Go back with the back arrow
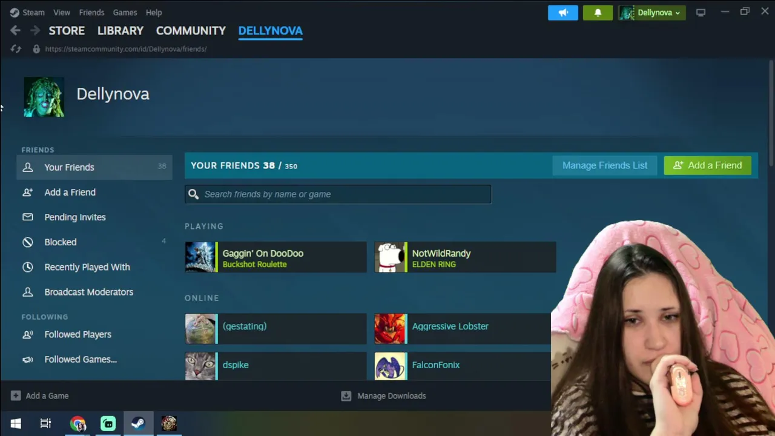 coord(15,30)
